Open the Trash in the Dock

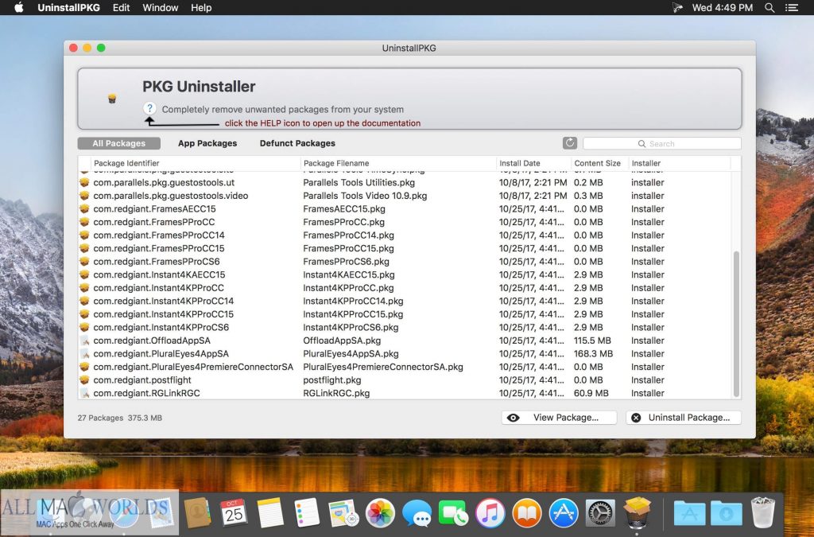point(762,513)
